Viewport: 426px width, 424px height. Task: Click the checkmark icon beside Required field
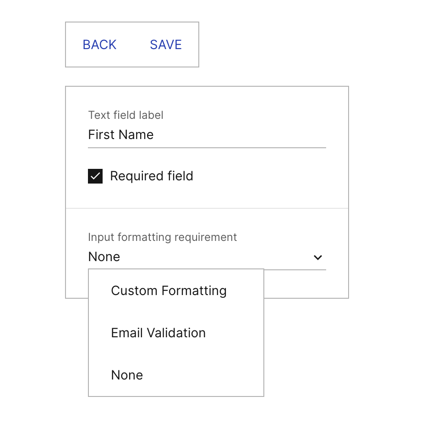[95, 176]
